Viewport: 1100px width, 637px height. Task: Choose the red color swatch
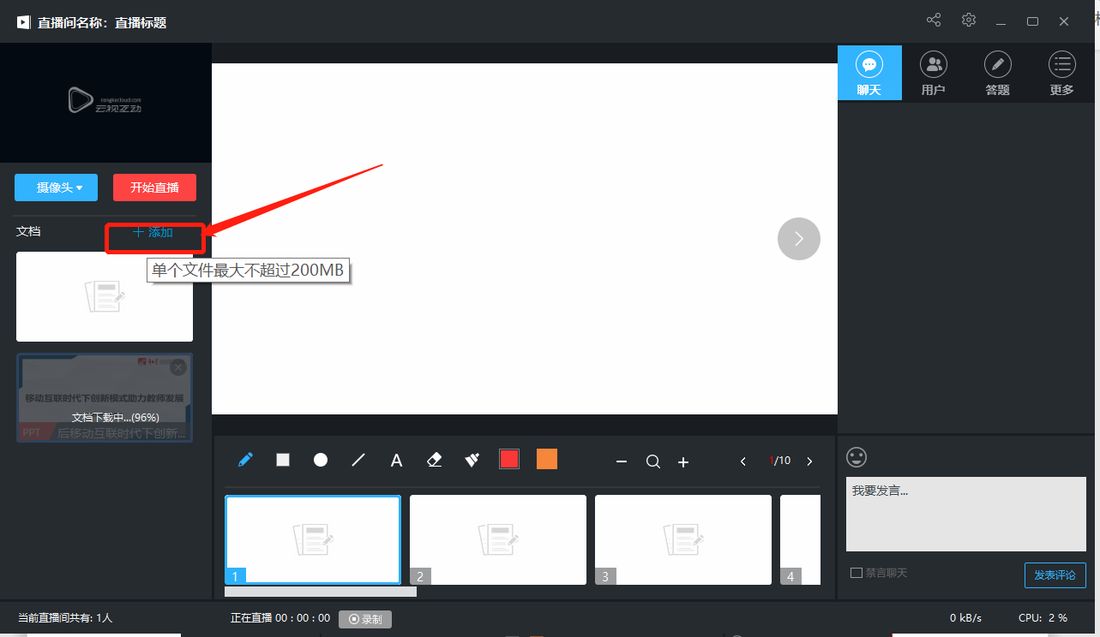[509, 459]
